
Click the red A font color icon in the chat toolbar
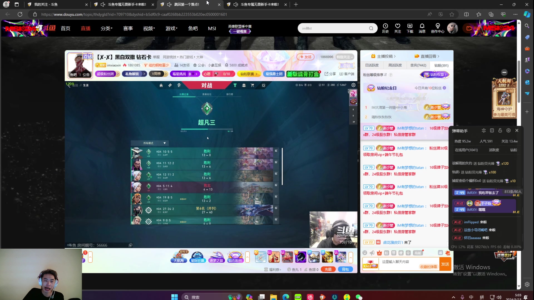379,253
